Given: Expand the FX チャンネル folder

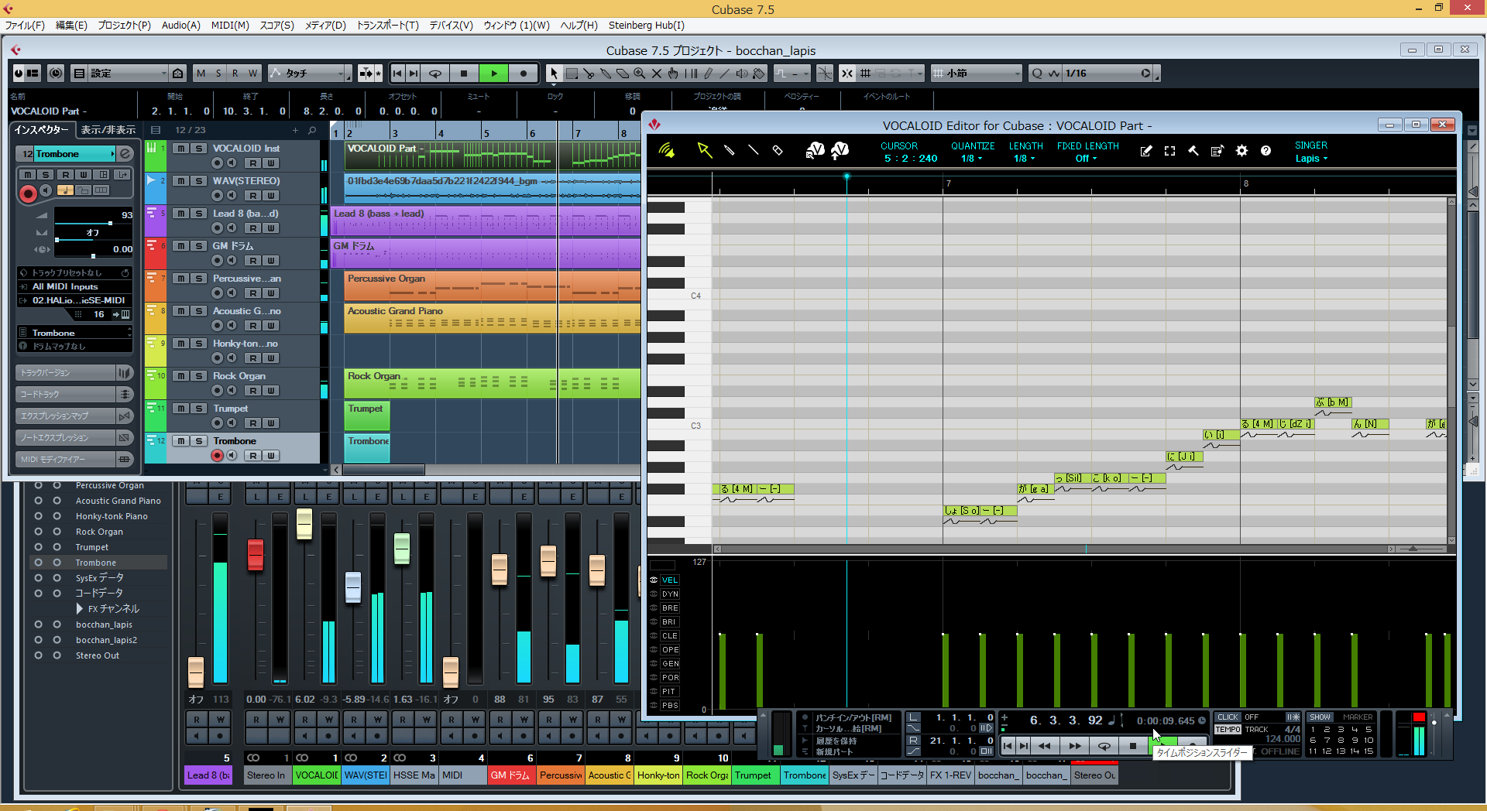Looking at the screenshot, I should point(80,609).
